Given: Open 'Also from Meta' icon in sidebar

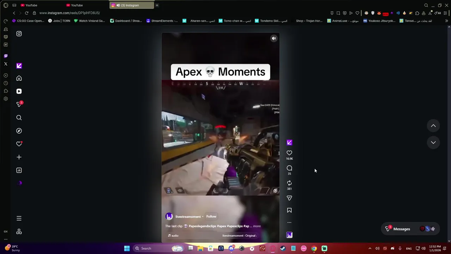Looking at the screenshot, I should [x=19, y=232].
